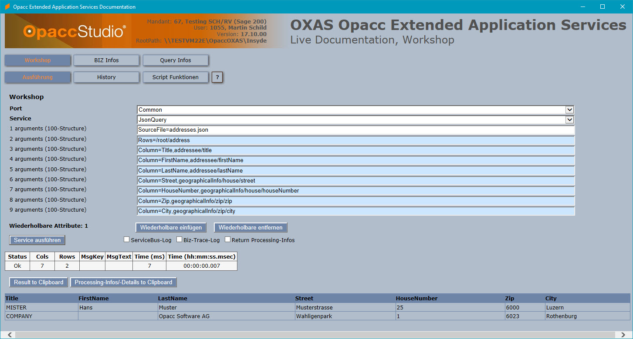Click the 00:00:00.007 time cell
This screenshot has width=633, height=339.
[x=202, y=266]
